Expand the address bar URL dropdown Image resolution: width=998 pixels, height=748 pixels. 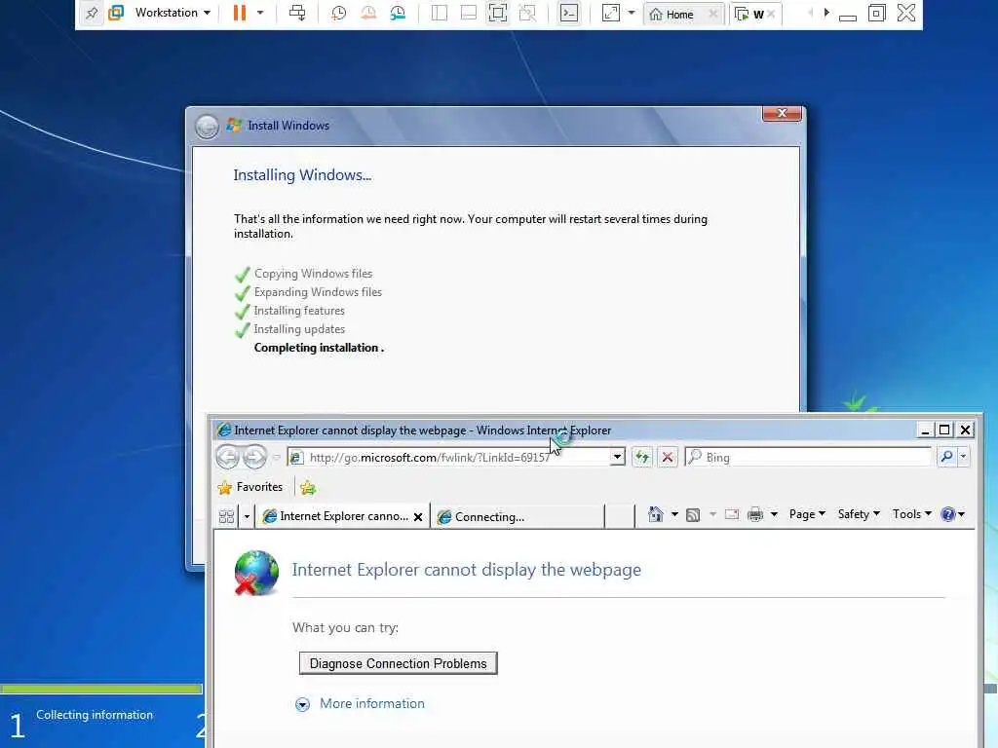617,458
